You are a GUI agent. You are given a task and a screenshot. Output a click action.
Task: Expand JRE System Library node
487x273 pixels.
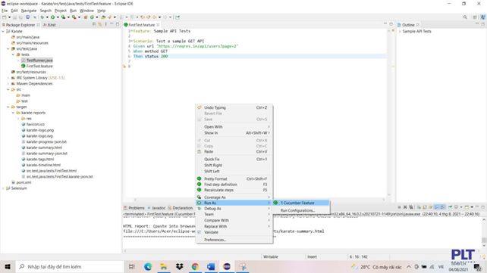[x=8, y=78]
